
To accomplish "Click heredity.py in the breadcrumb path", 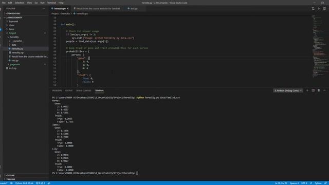I will (x=82, y=14).
